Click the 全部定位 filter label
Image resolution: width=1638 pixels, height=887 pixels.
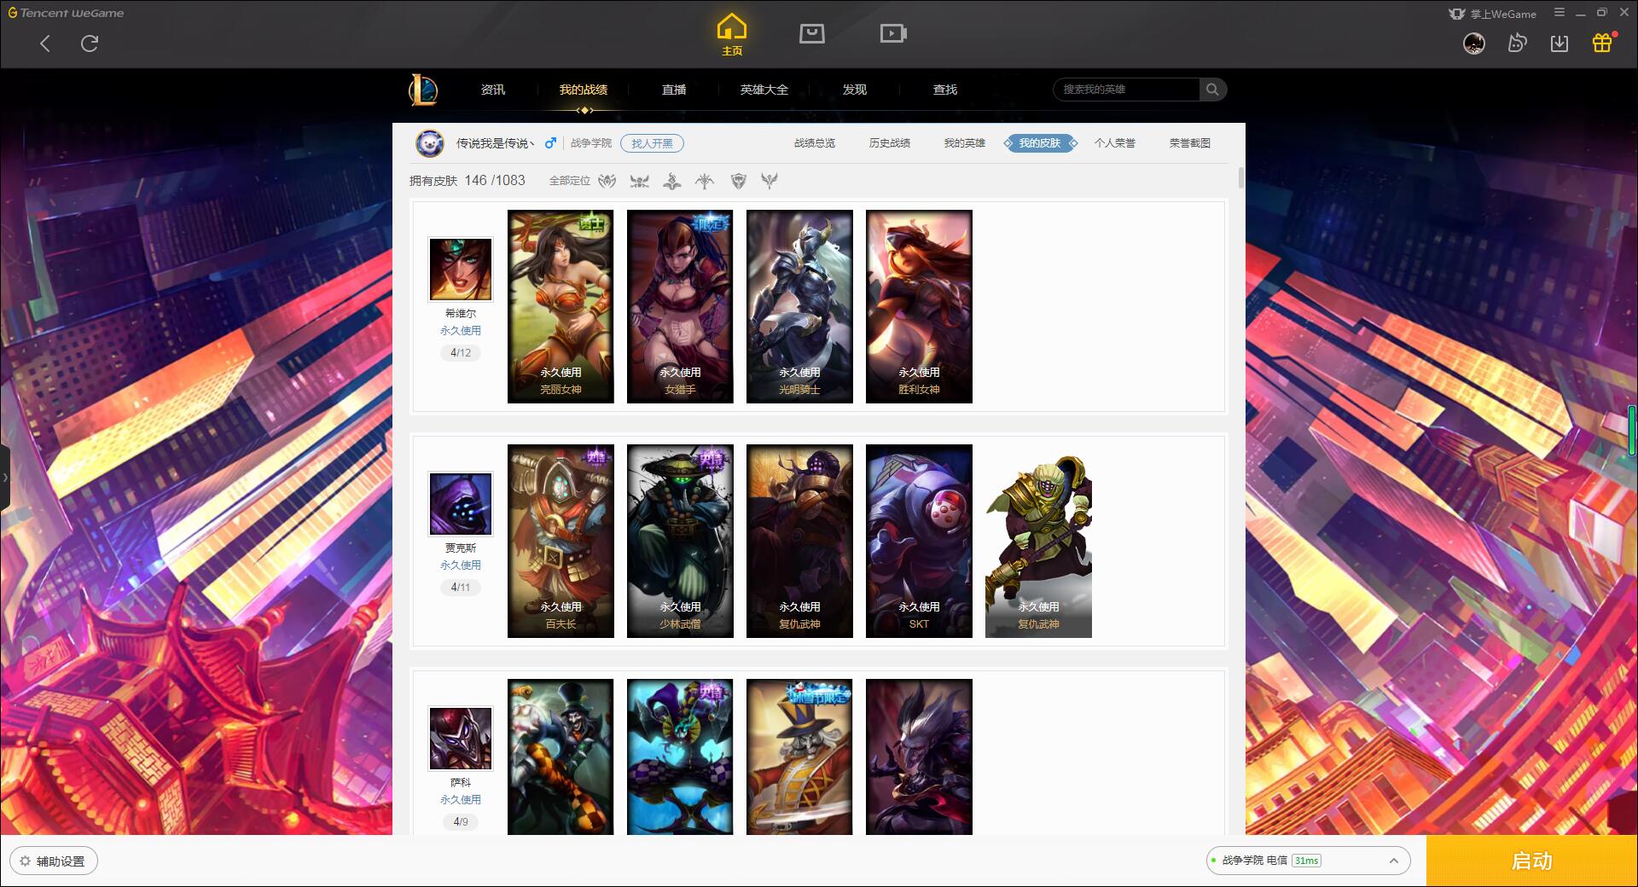(x=570, y=181)
